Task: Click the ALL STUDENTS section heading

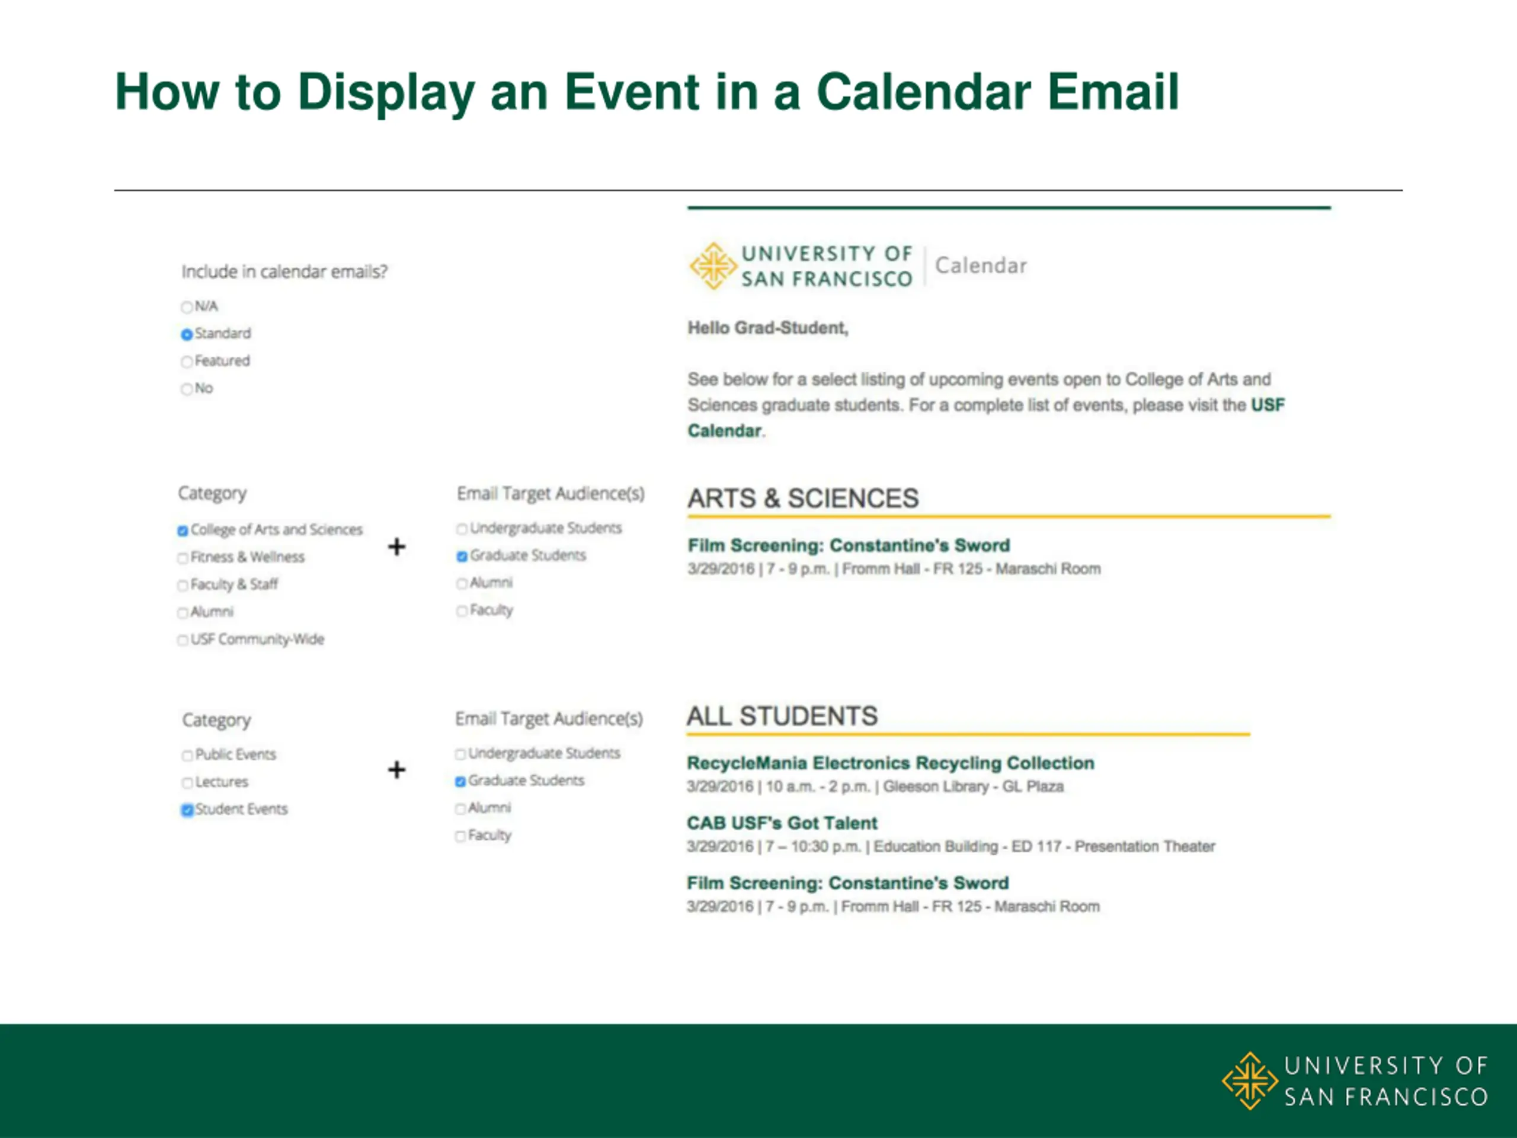Action: point(782,716)
